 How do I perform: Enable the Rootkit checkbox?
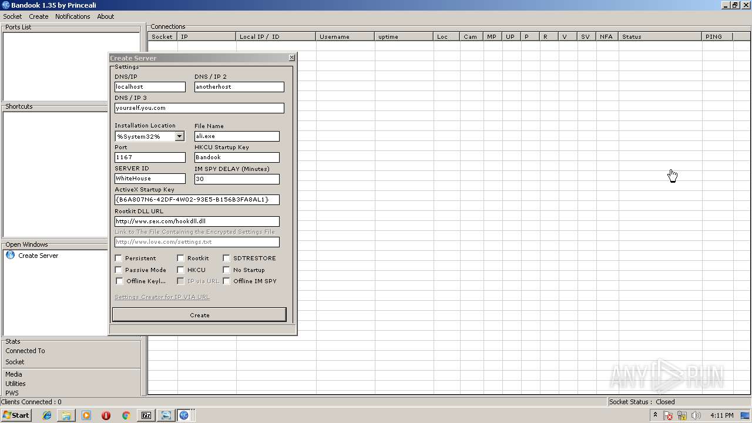click(180, 258)
